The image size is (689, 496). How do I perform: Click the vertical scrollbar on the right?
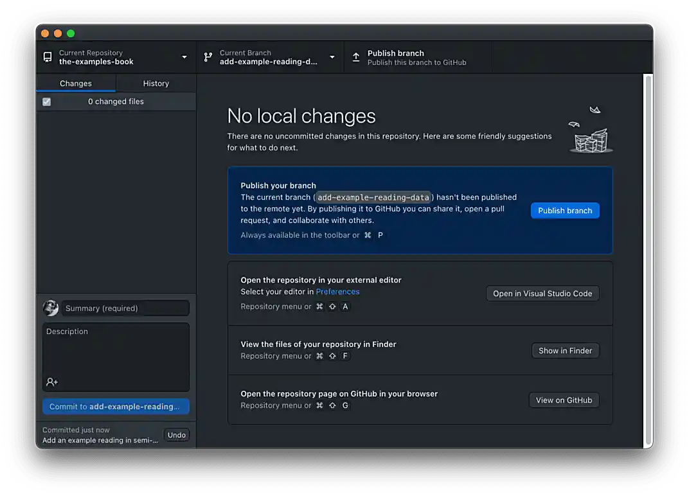point(648,257)
